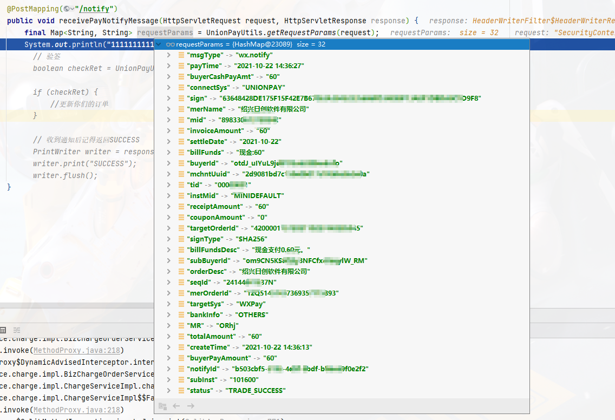Click the field icon of the "targetSys" entry
The image size is (615, 420).
(181, 304)
